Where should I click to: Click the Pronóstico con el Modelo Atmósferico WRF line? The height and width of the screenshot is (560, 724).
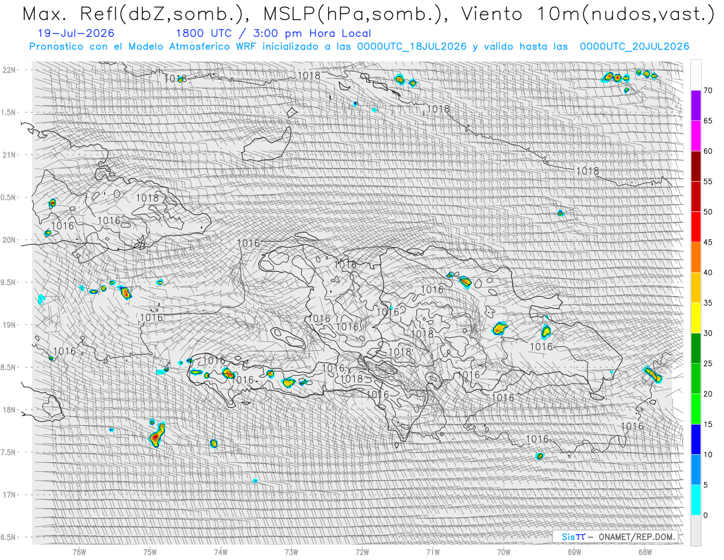point(360,47)
